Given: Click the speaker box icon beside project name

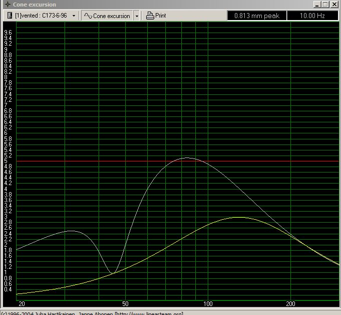Looking at the screenshot, I should (x=10, y=16).
